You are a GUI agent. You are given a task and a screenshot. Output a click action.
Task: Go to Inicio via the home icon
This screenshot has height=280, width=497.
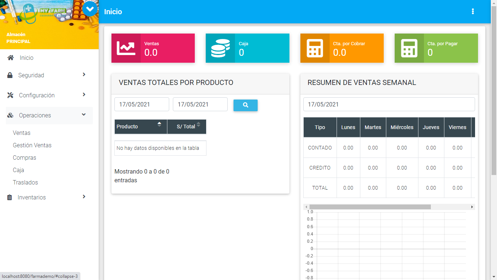(x=11, y=58)
